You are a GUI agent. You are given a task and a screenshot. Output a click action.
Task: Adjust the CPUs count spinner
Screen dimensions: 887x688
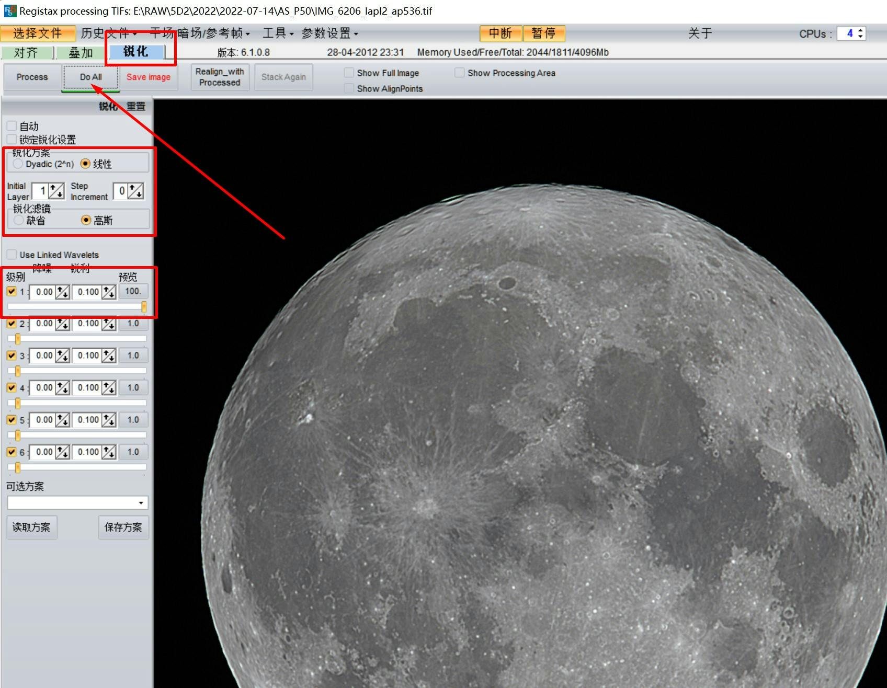[860, 33]
